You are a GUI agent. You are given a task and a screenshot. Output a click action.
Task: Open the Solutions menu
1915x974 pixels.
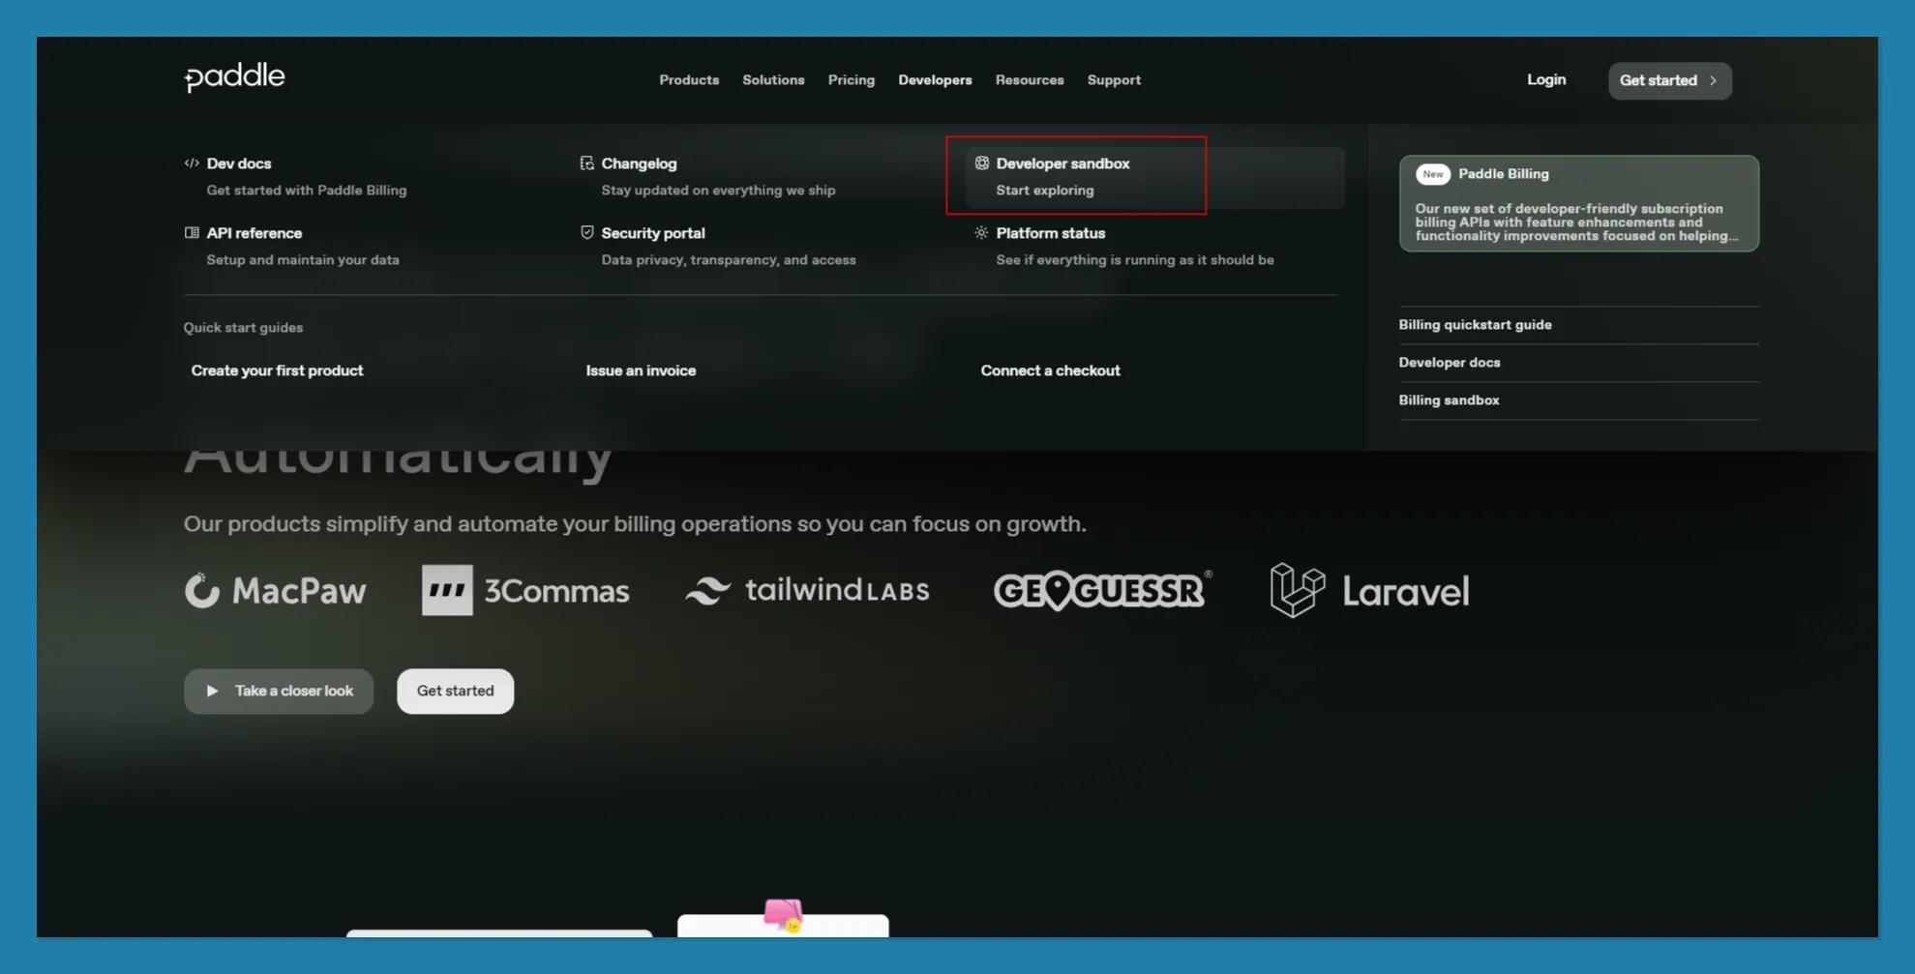(x=773, y=80)
